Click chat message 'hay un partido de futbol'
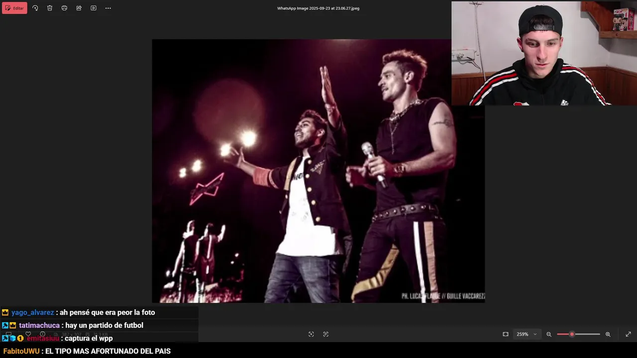The image size is (637, 358). pyautogui.click(x=104, y=325)
